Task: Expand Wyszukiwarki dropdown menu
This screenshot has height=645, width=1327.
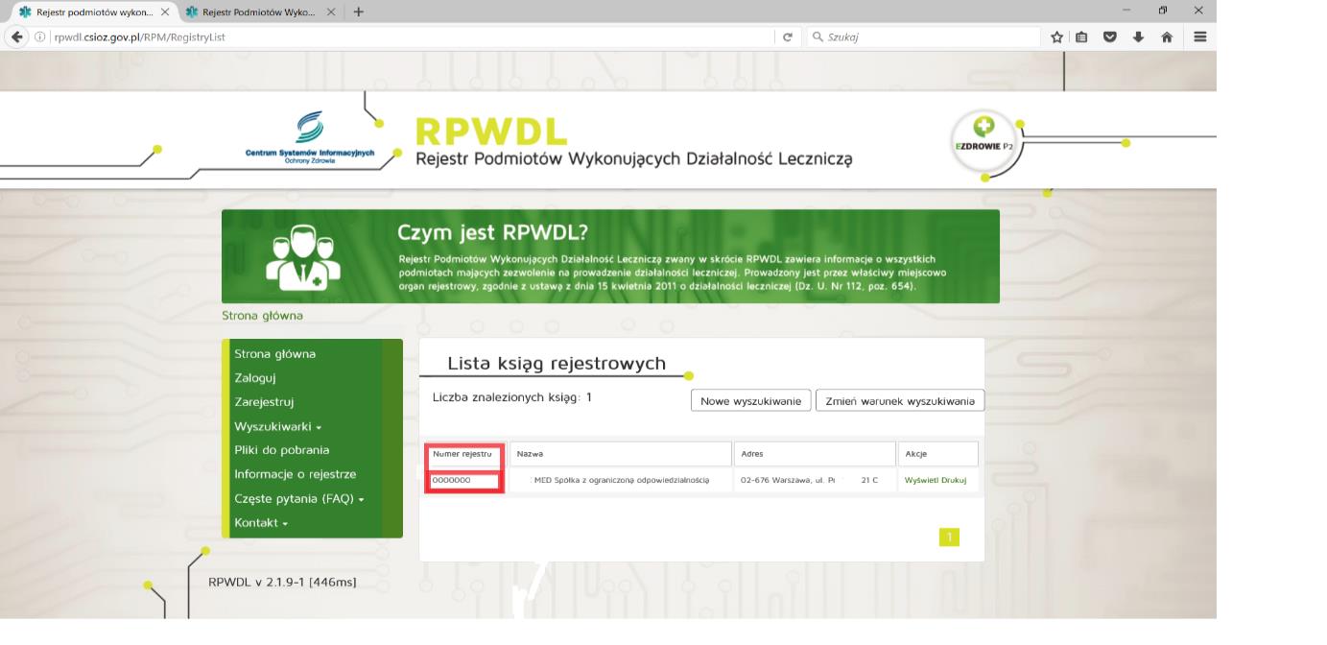Action: coord(278,426)
